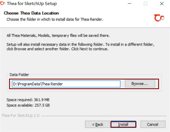Minimize the Thea for SketchUp Setup window
The width and height of the screenshot is (170, 132).
[x=129, y=4]
